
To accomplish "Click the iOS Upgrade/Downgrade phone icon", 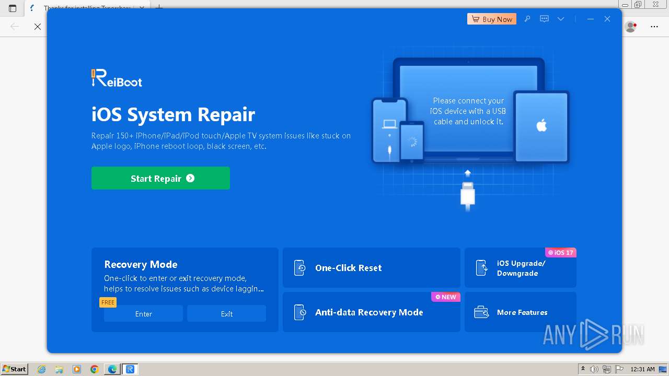I will click(481, 268).
